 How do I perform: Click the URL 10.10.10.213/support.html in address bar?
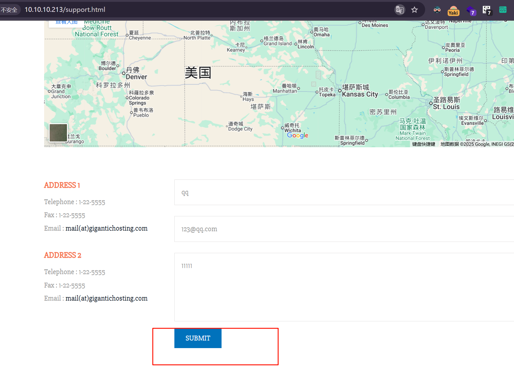pos(65,10)
